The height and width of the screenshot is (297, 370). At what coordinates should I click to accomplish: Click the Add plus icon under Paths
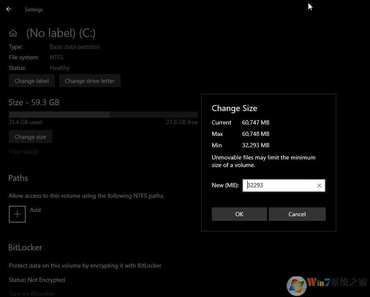tap(17, 214)
